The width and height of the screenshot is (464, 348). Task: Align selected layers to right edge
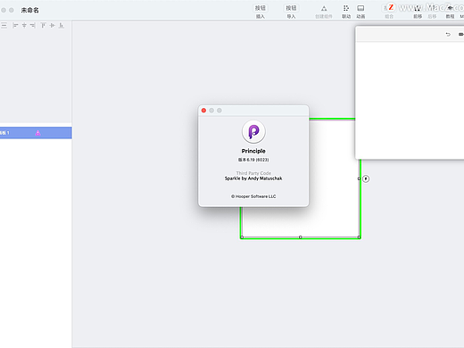pos(33,26)
